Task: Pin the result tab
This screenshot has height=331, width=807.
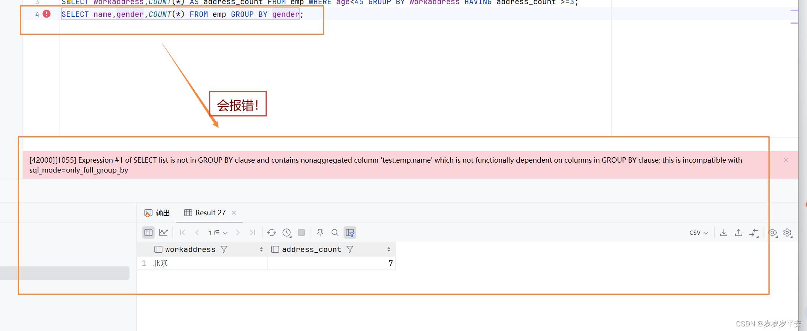Action: 320,233
